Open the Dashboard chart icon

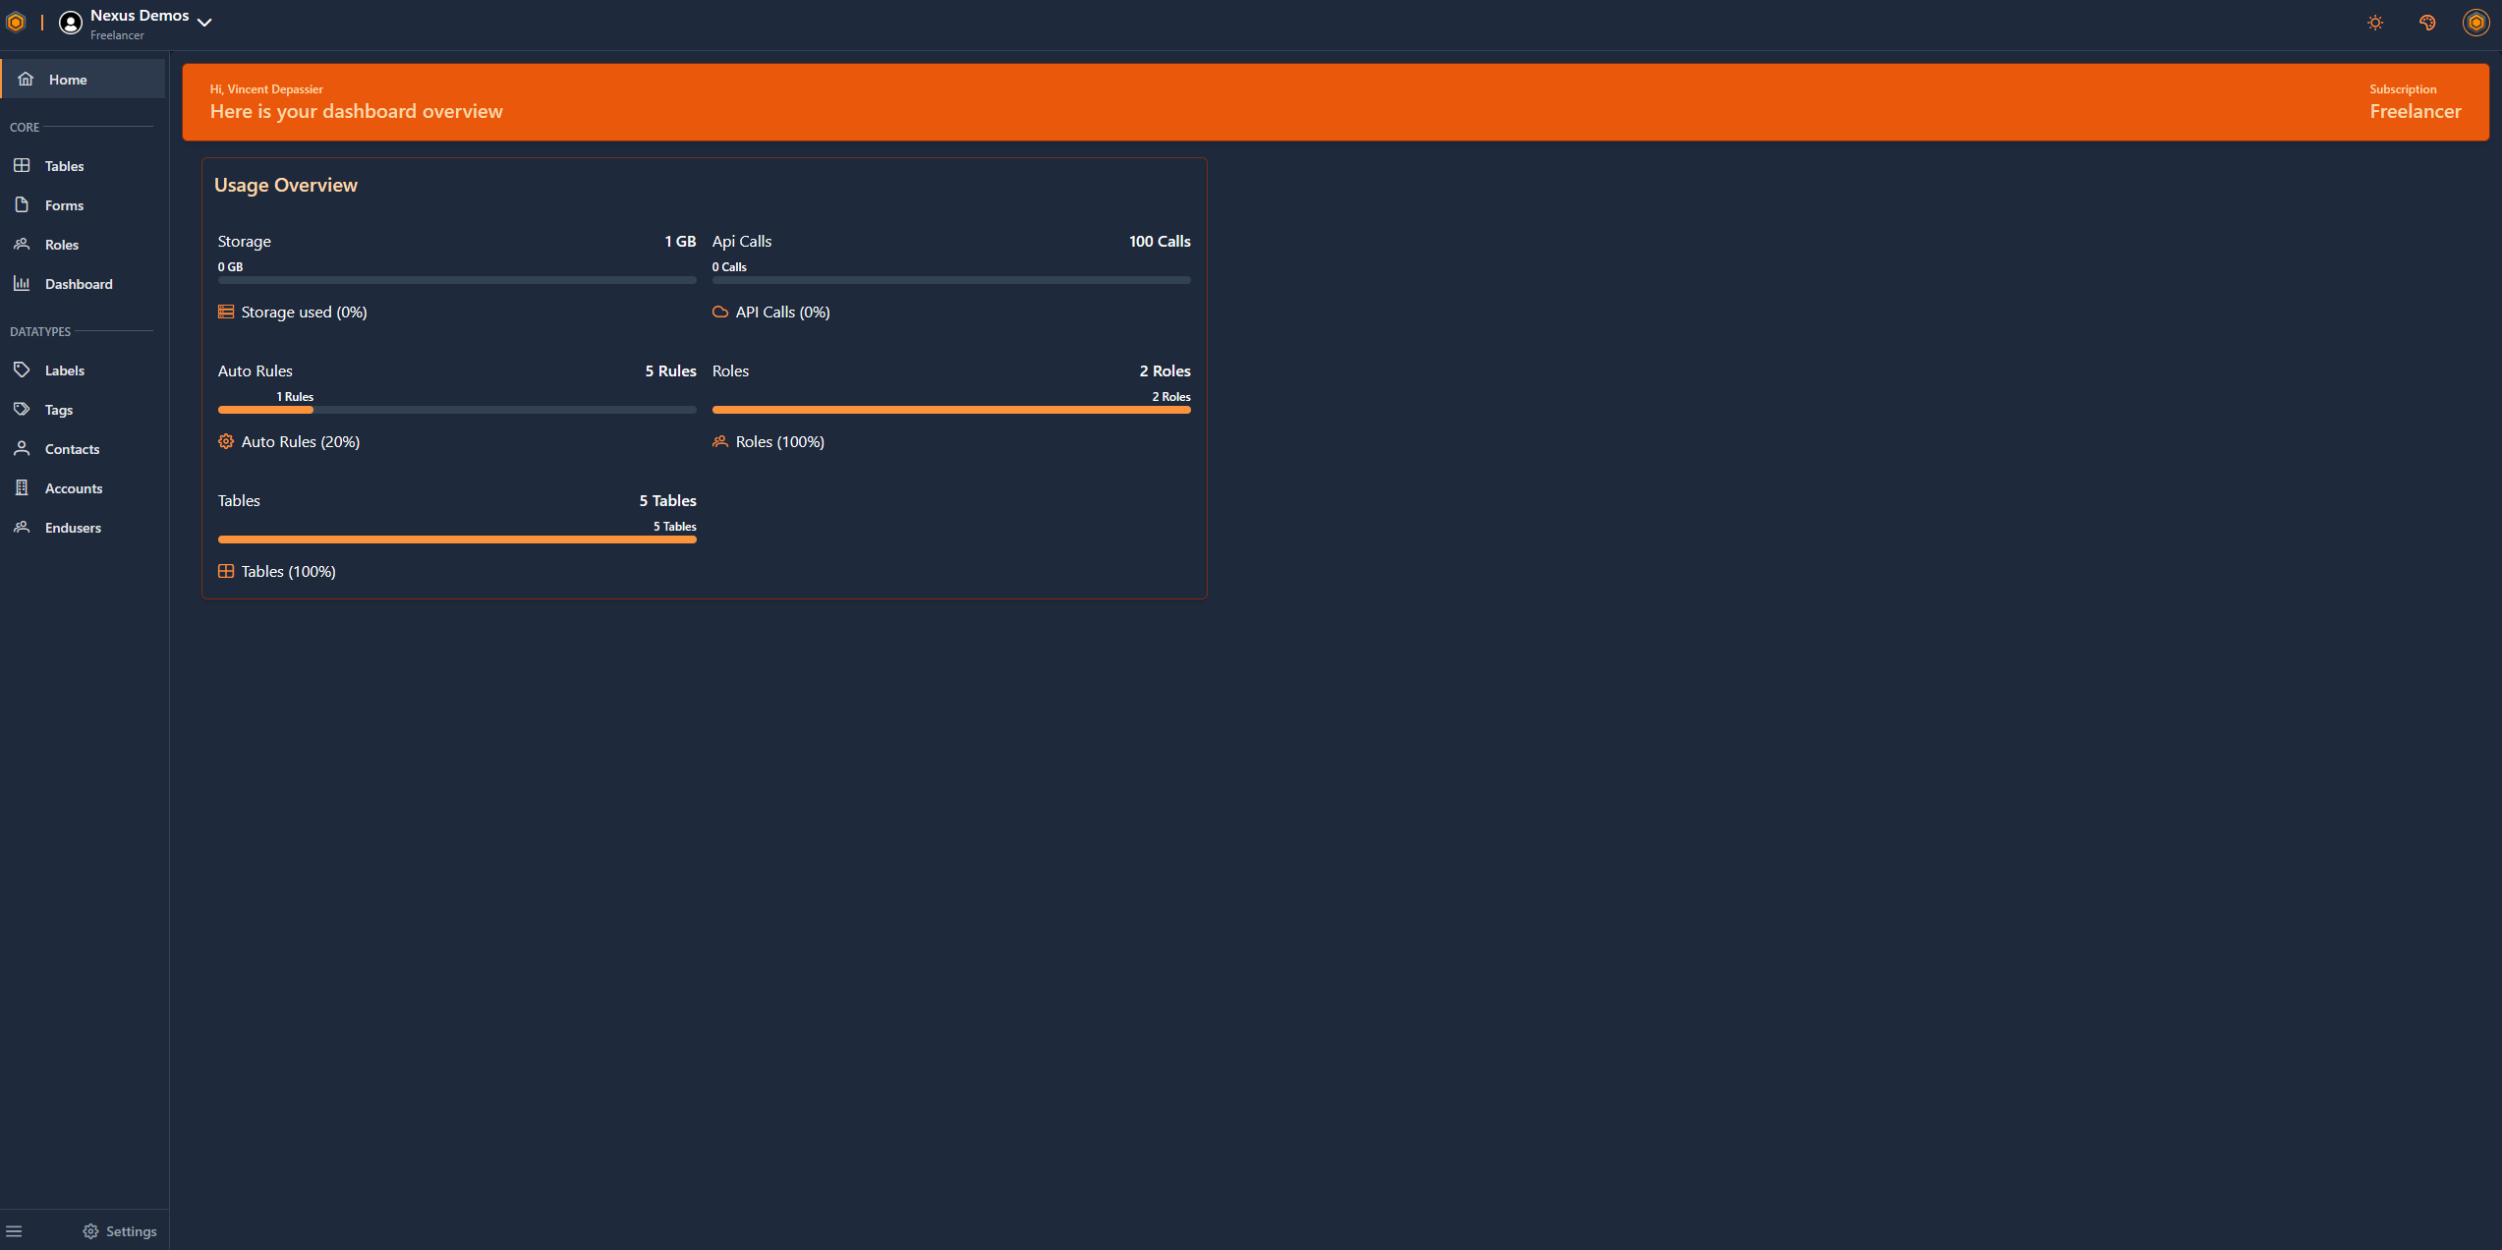pos(22,284)
